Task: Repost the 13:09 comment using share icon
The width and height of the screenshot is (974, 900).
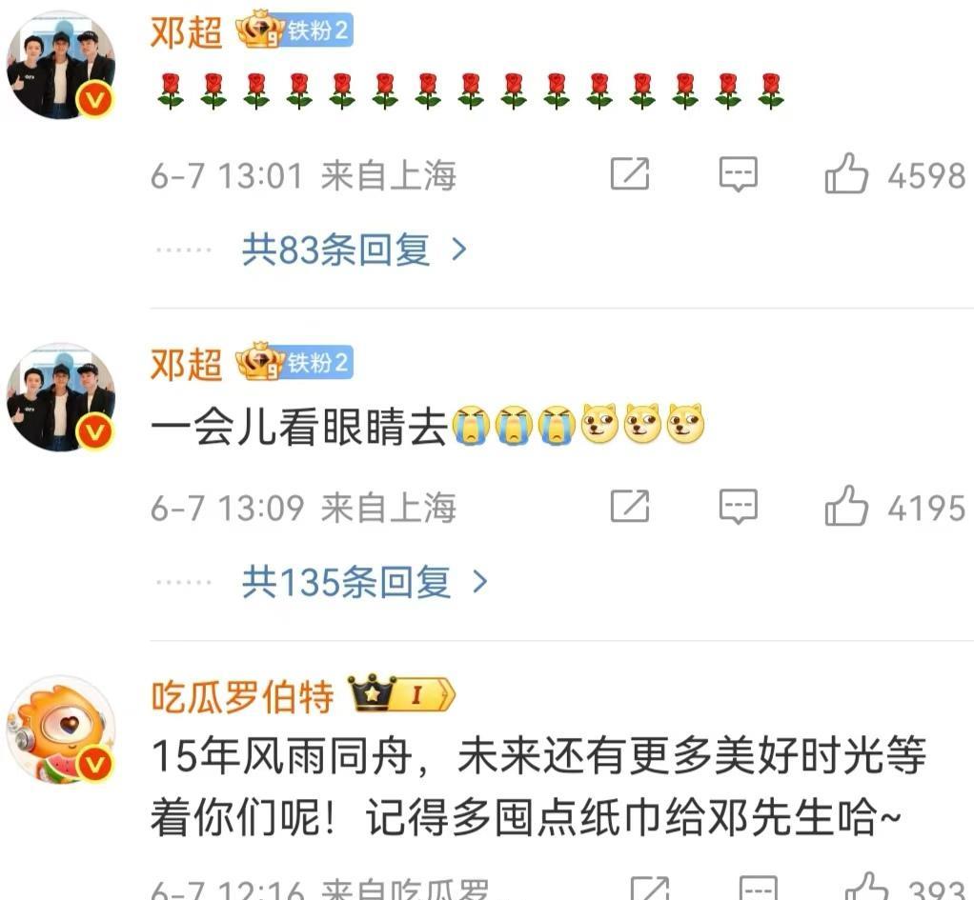Action: click(630, 507)
